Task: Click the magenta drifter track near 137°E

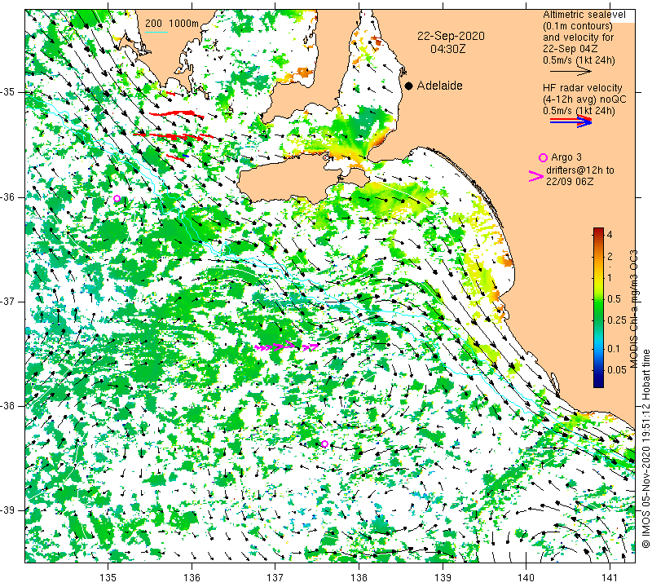Action: tap(287, 346)
